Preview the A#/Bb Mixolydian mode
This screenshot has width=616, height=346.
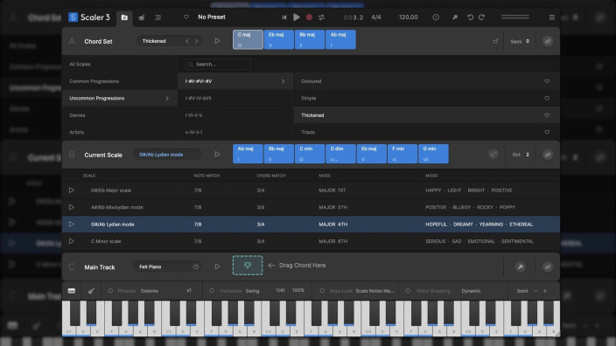click(71, 207)
